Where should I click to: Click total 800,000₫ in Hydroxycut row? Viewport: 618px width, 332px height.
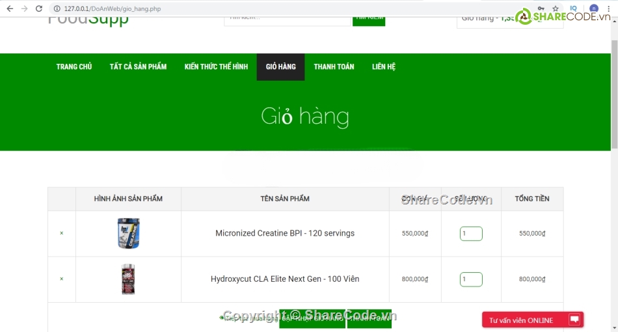pos(532,279)
